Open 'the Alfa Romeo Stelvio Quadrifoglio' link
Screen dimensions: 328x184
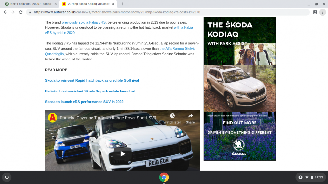120,51
